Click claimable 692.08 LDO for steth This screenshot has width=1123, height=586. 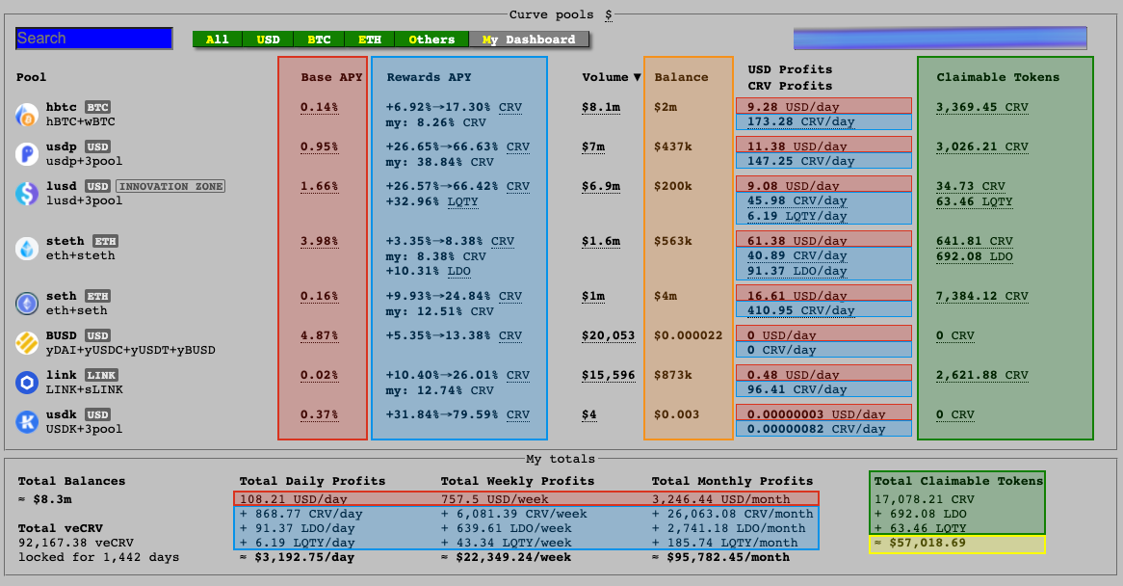tap(974, 256)
